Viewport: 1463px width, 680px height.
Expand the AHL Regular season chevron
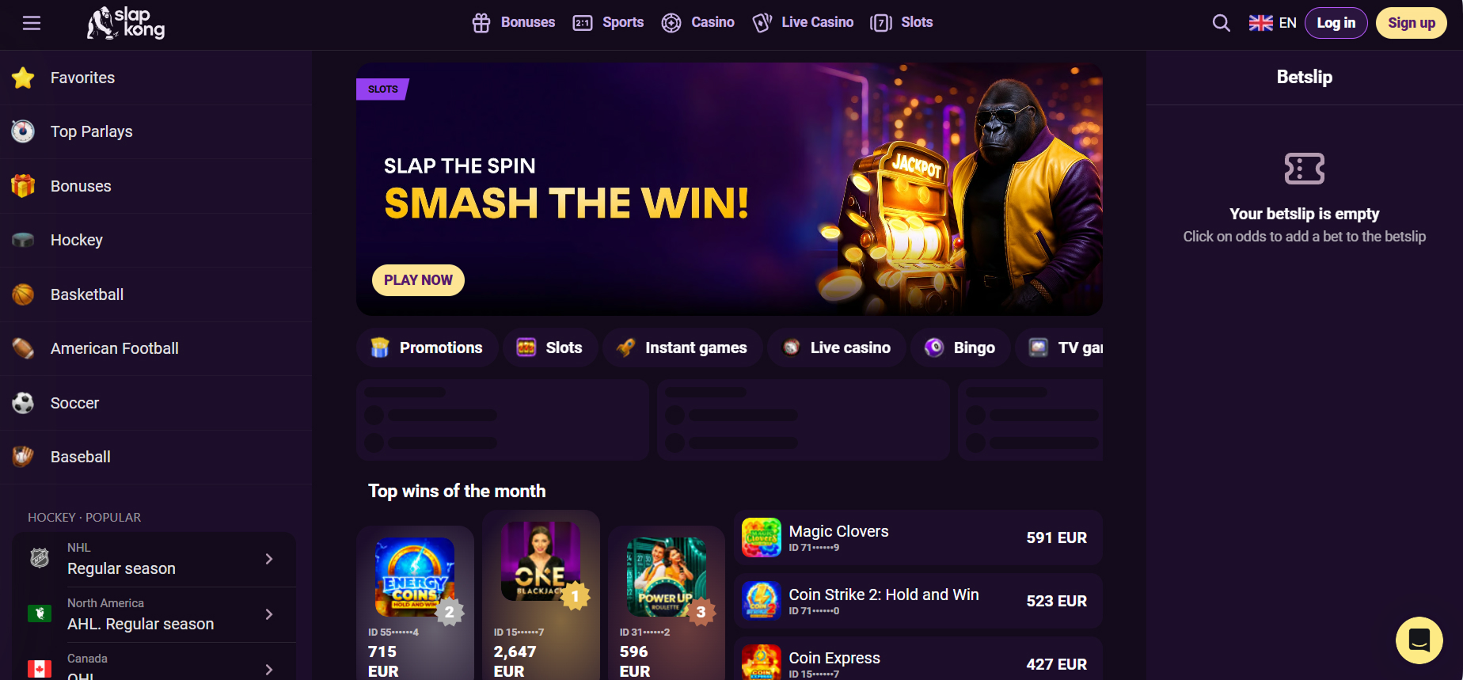pos(269,614)
